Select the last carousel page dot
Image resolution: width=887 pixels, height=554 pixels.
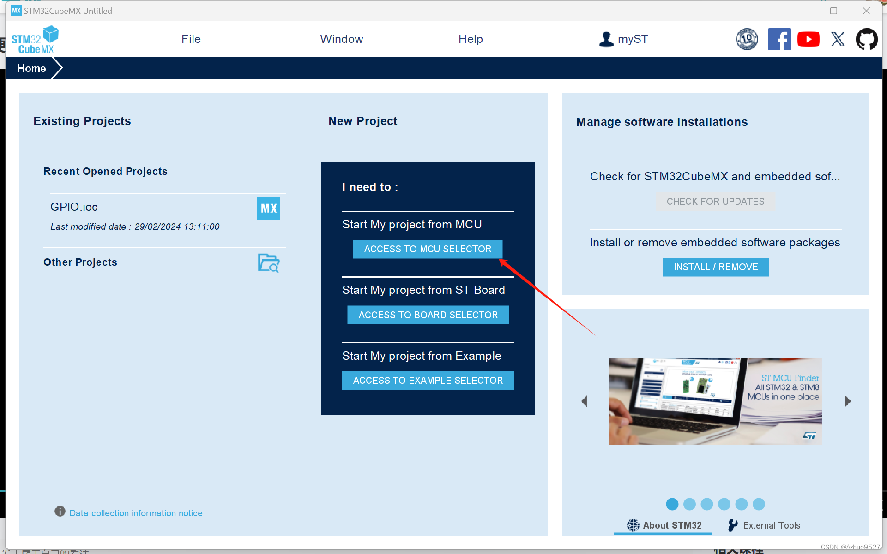(759, 504)
